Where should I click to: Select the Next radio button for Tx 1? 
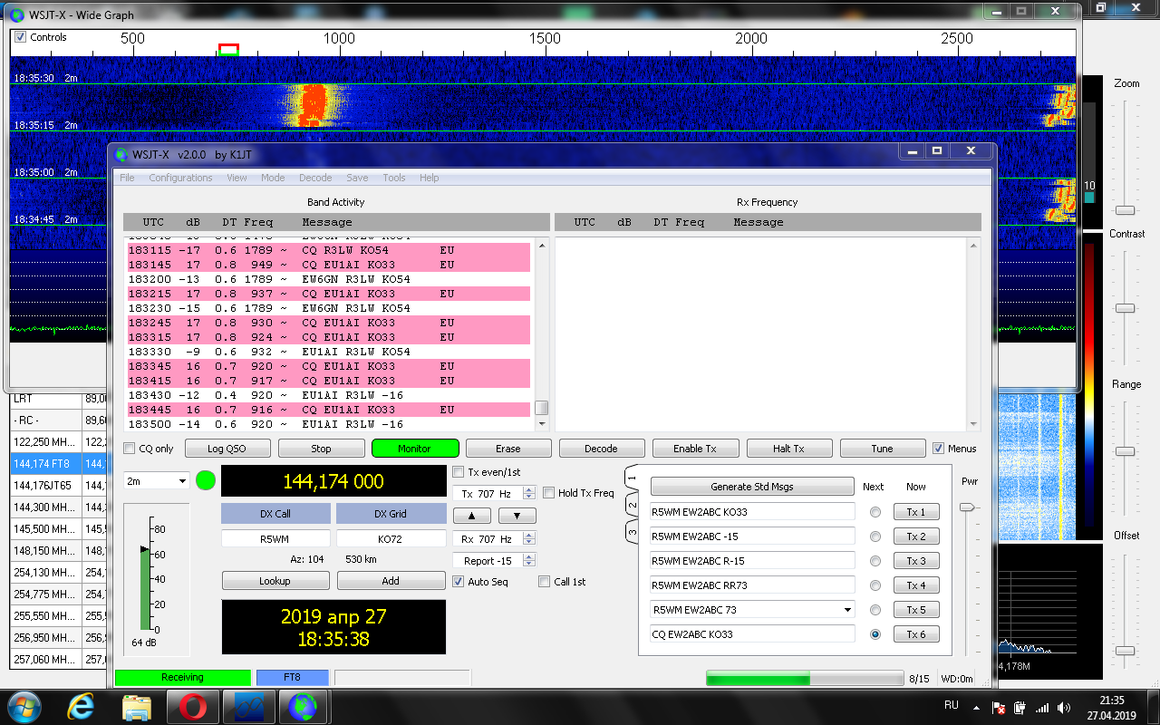click(x=875, y=512)
